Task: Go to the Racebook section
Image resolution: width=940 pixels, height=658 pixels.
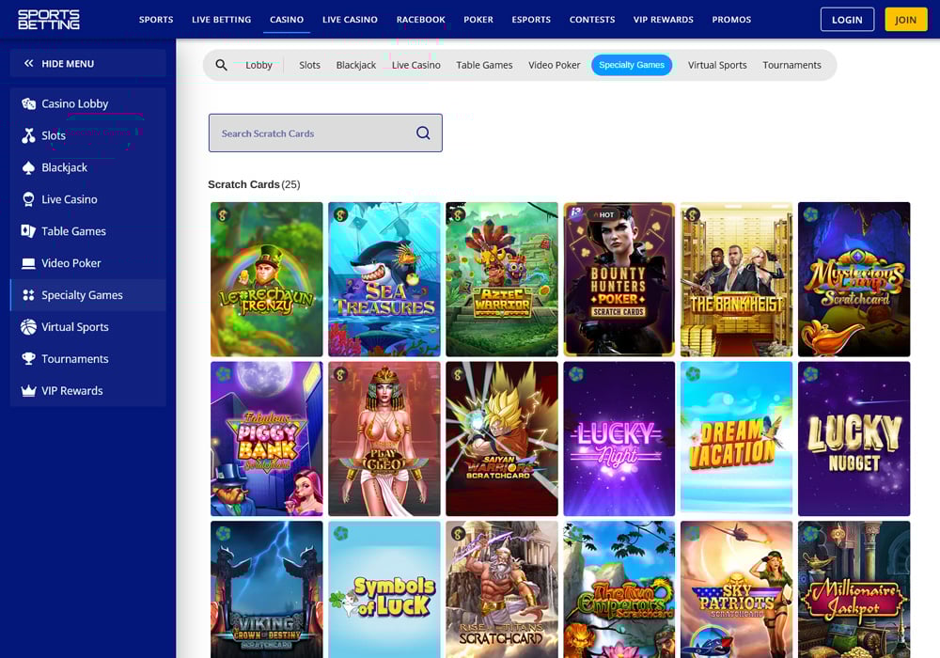Action: tap(420, 20)
